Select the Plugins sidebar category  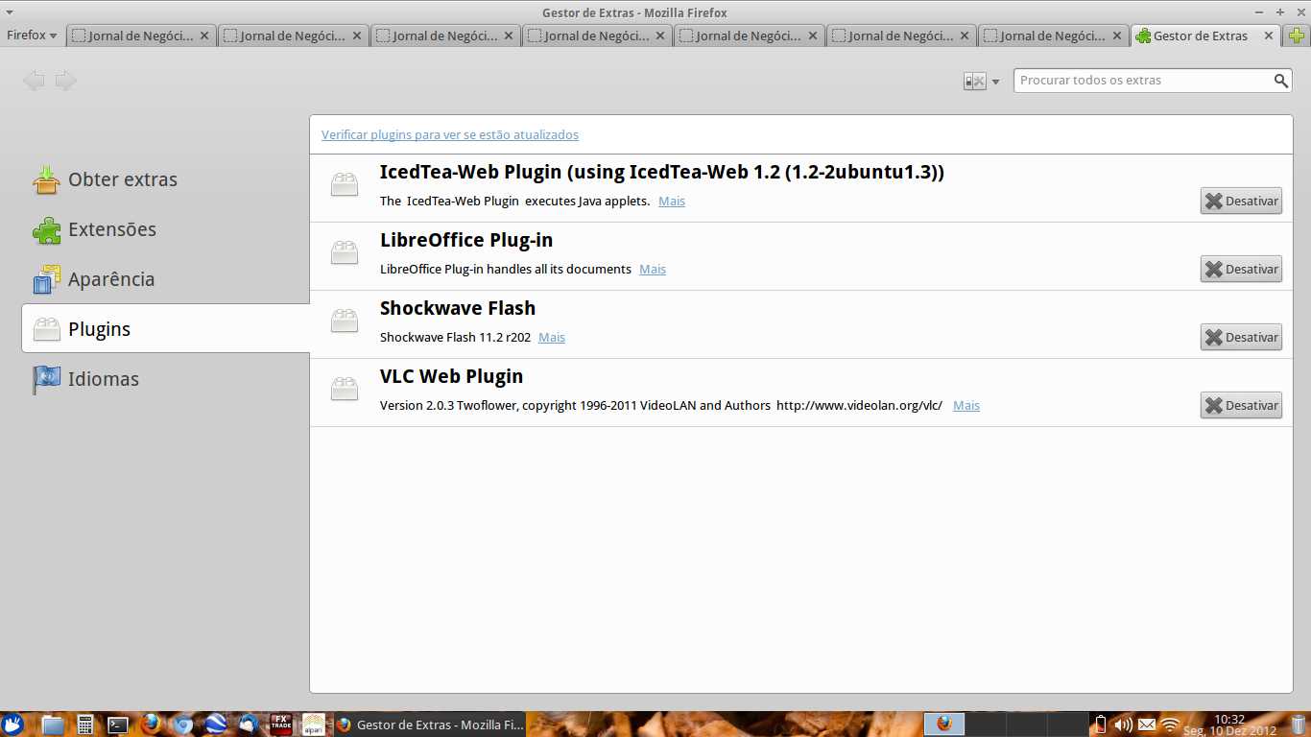point(166,329)
